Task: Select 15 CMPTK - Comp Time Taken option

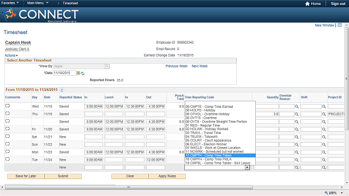Action: click(220, 155)
